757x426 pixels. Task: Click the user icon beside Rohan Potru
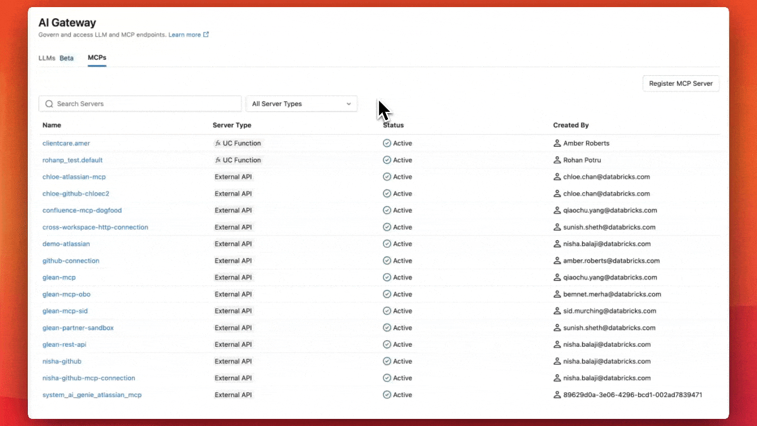click(x=557, y=160)
